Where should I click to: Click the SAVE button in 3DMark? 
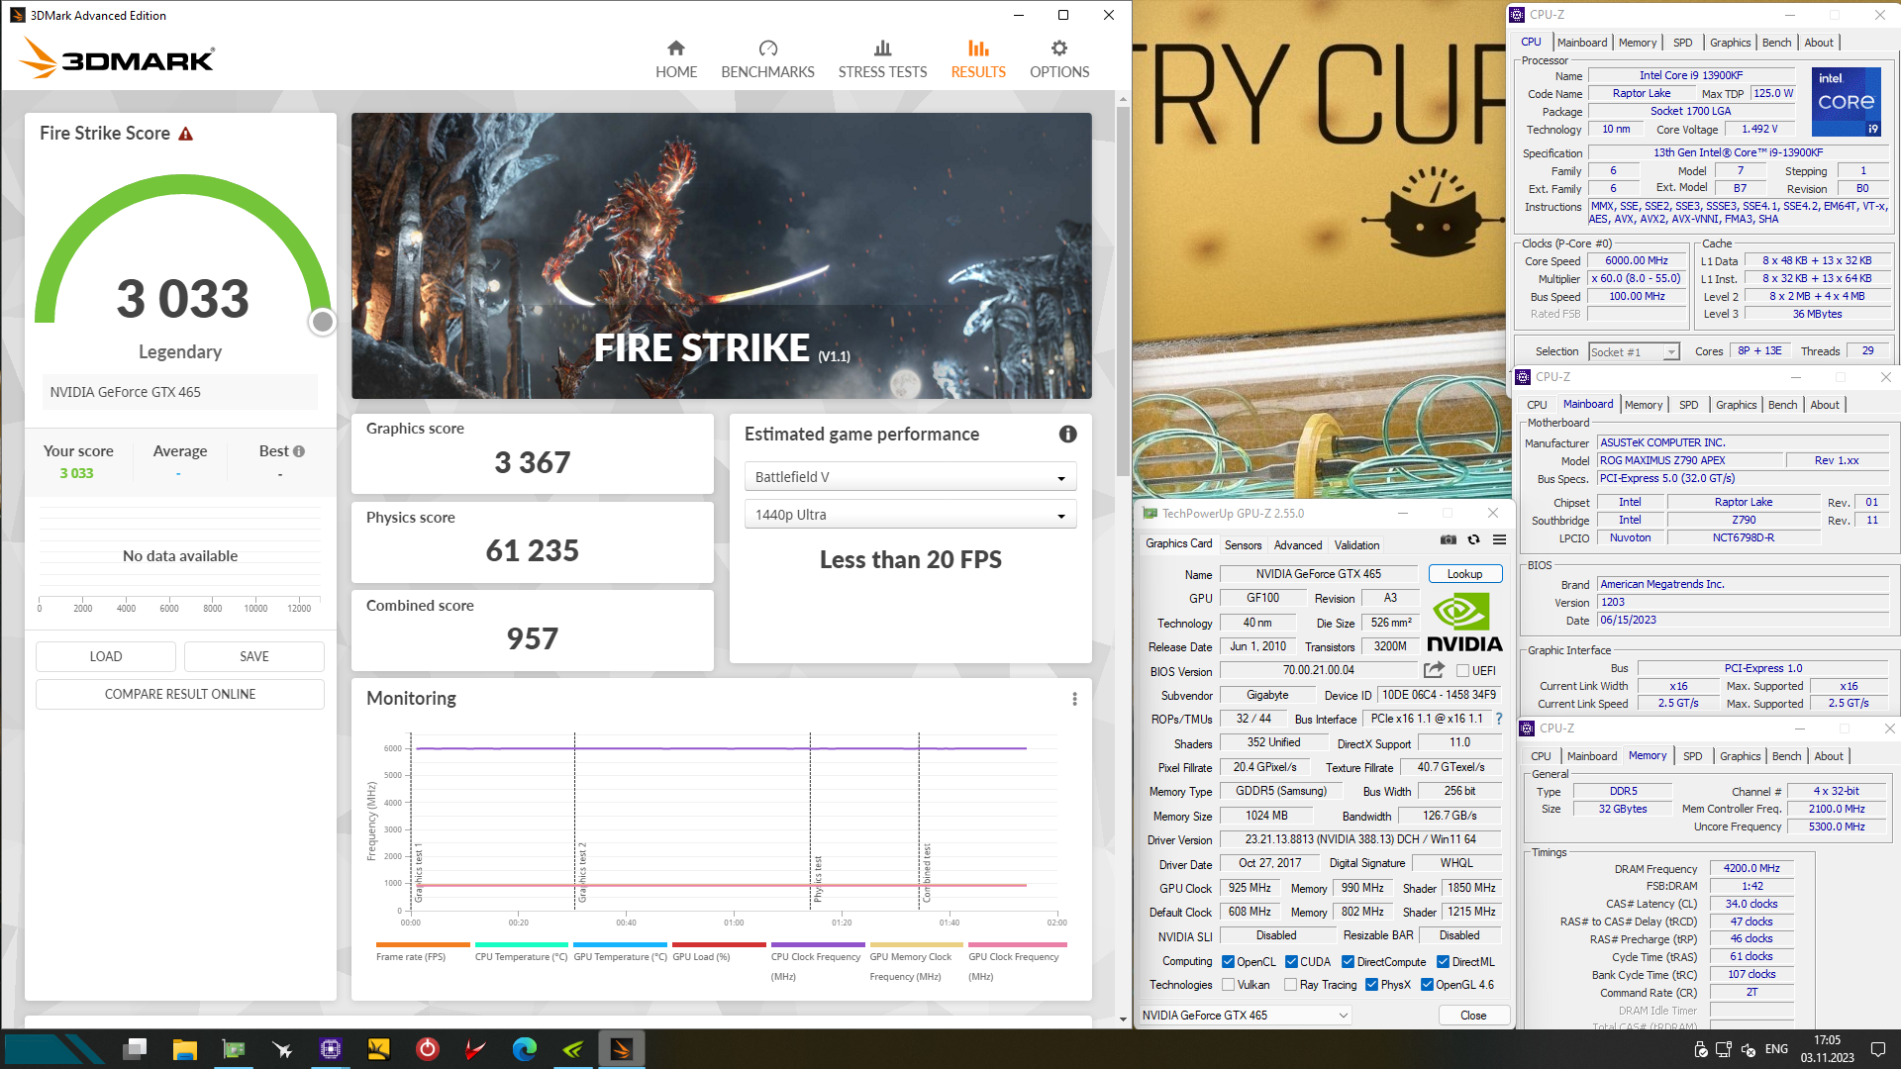click(254, 656)
